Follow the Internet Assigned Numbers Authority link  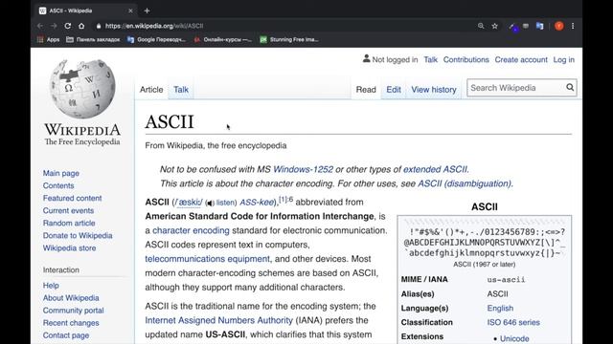(219, 320)
